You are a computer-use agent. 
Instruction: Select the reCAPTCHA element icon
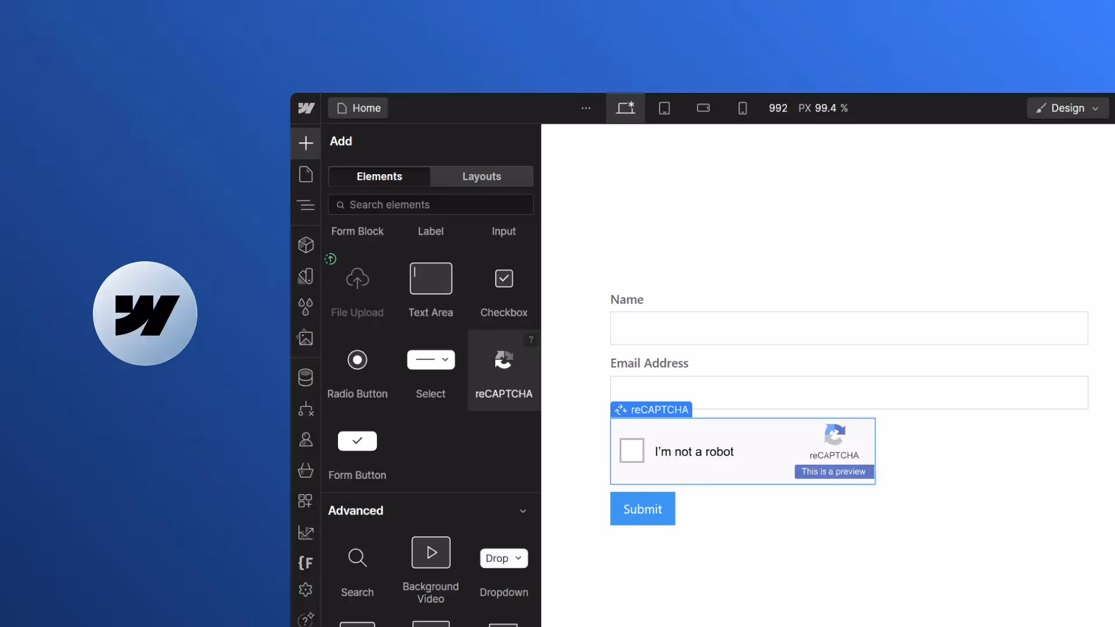coord(503,360)
